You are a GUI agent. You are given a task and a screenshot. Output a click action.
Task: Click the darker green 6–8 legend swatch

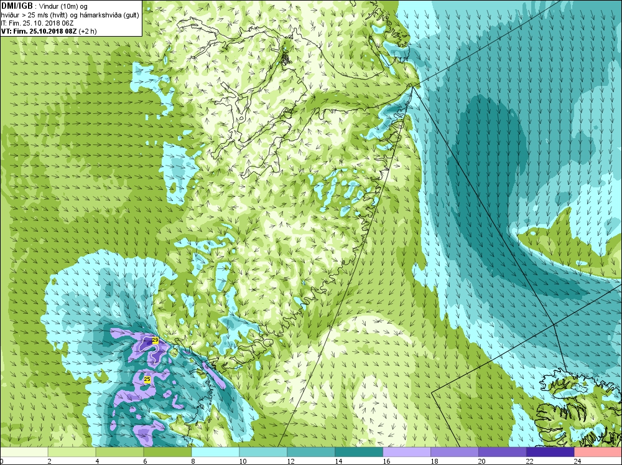167,452
